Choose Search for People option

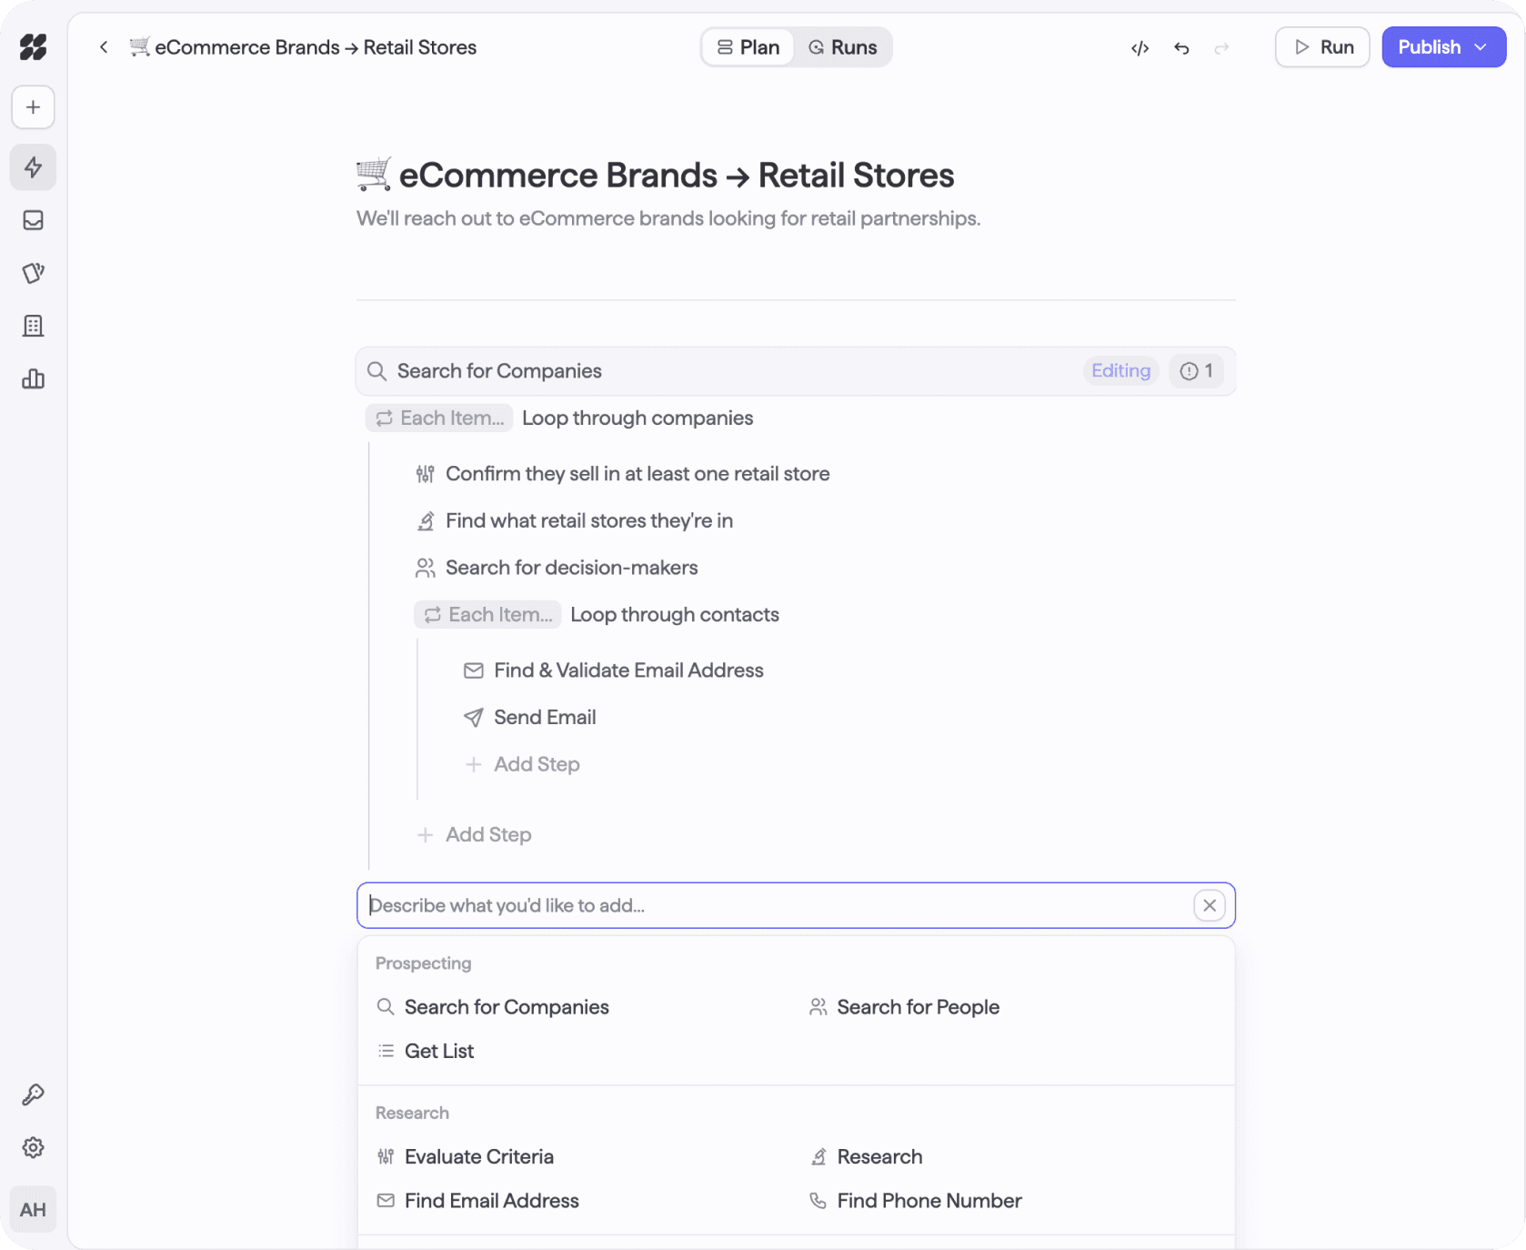[x=905, y=1007]
